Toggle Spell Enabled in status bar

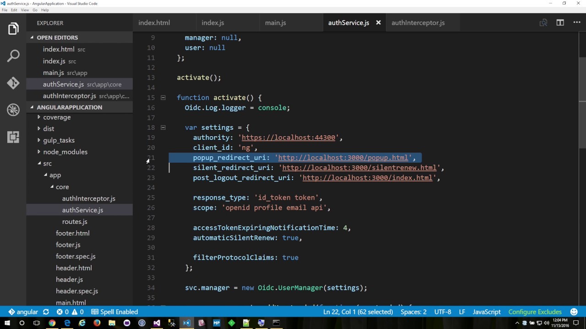pos(114,312)
